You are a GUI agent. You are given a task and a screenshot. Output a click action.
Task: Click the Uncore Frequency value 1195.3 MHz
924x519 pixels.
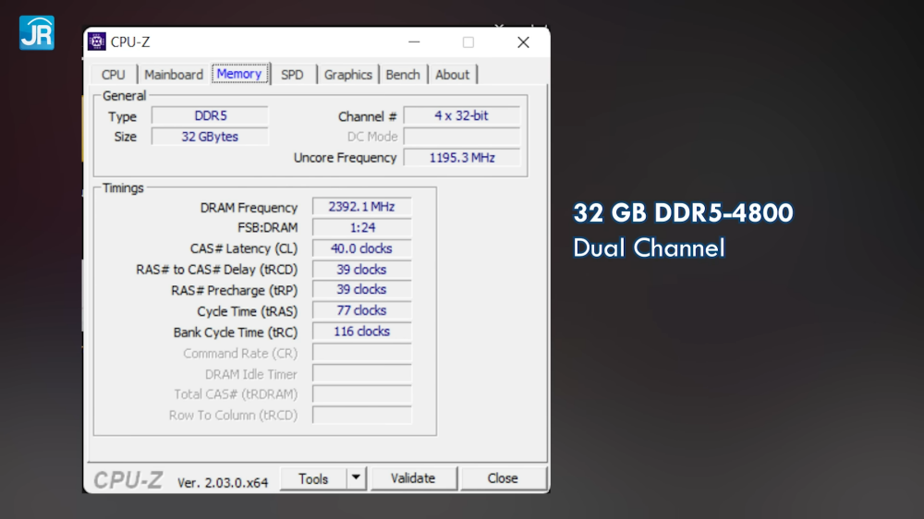click(461, 158)
